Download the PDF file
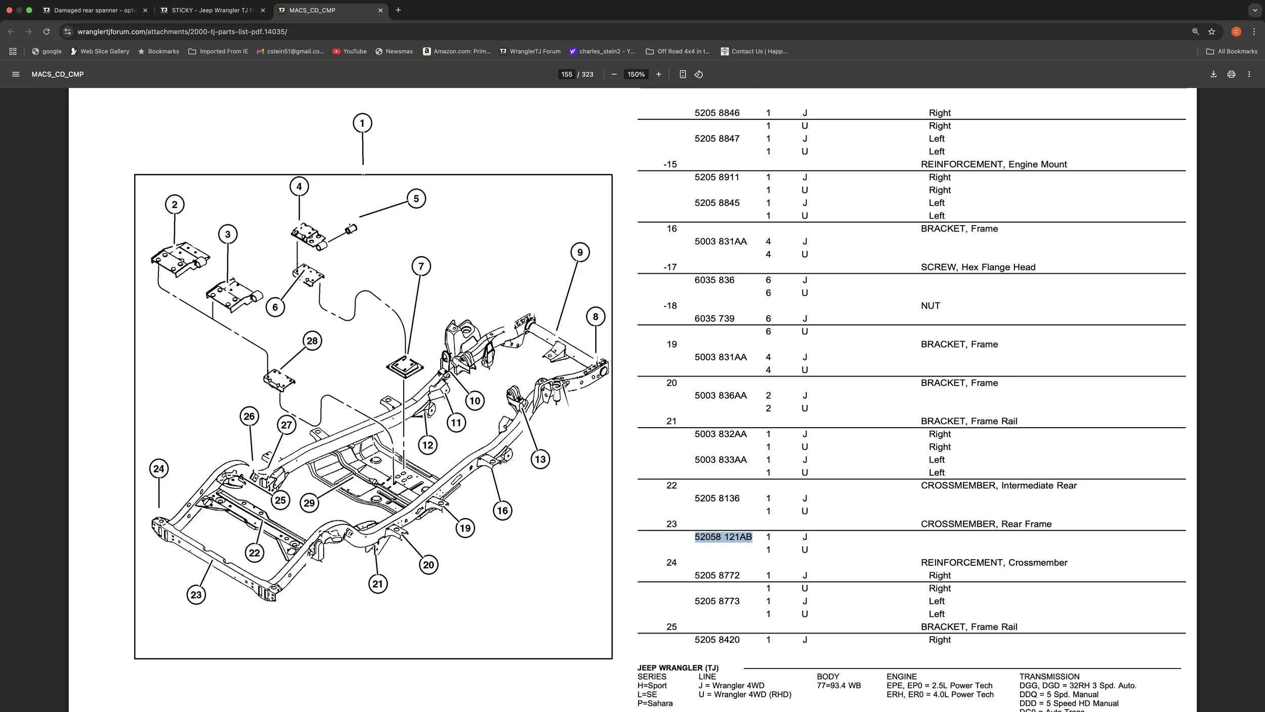Viewport: 1265px width, 712px height. tap(1213, 74)
